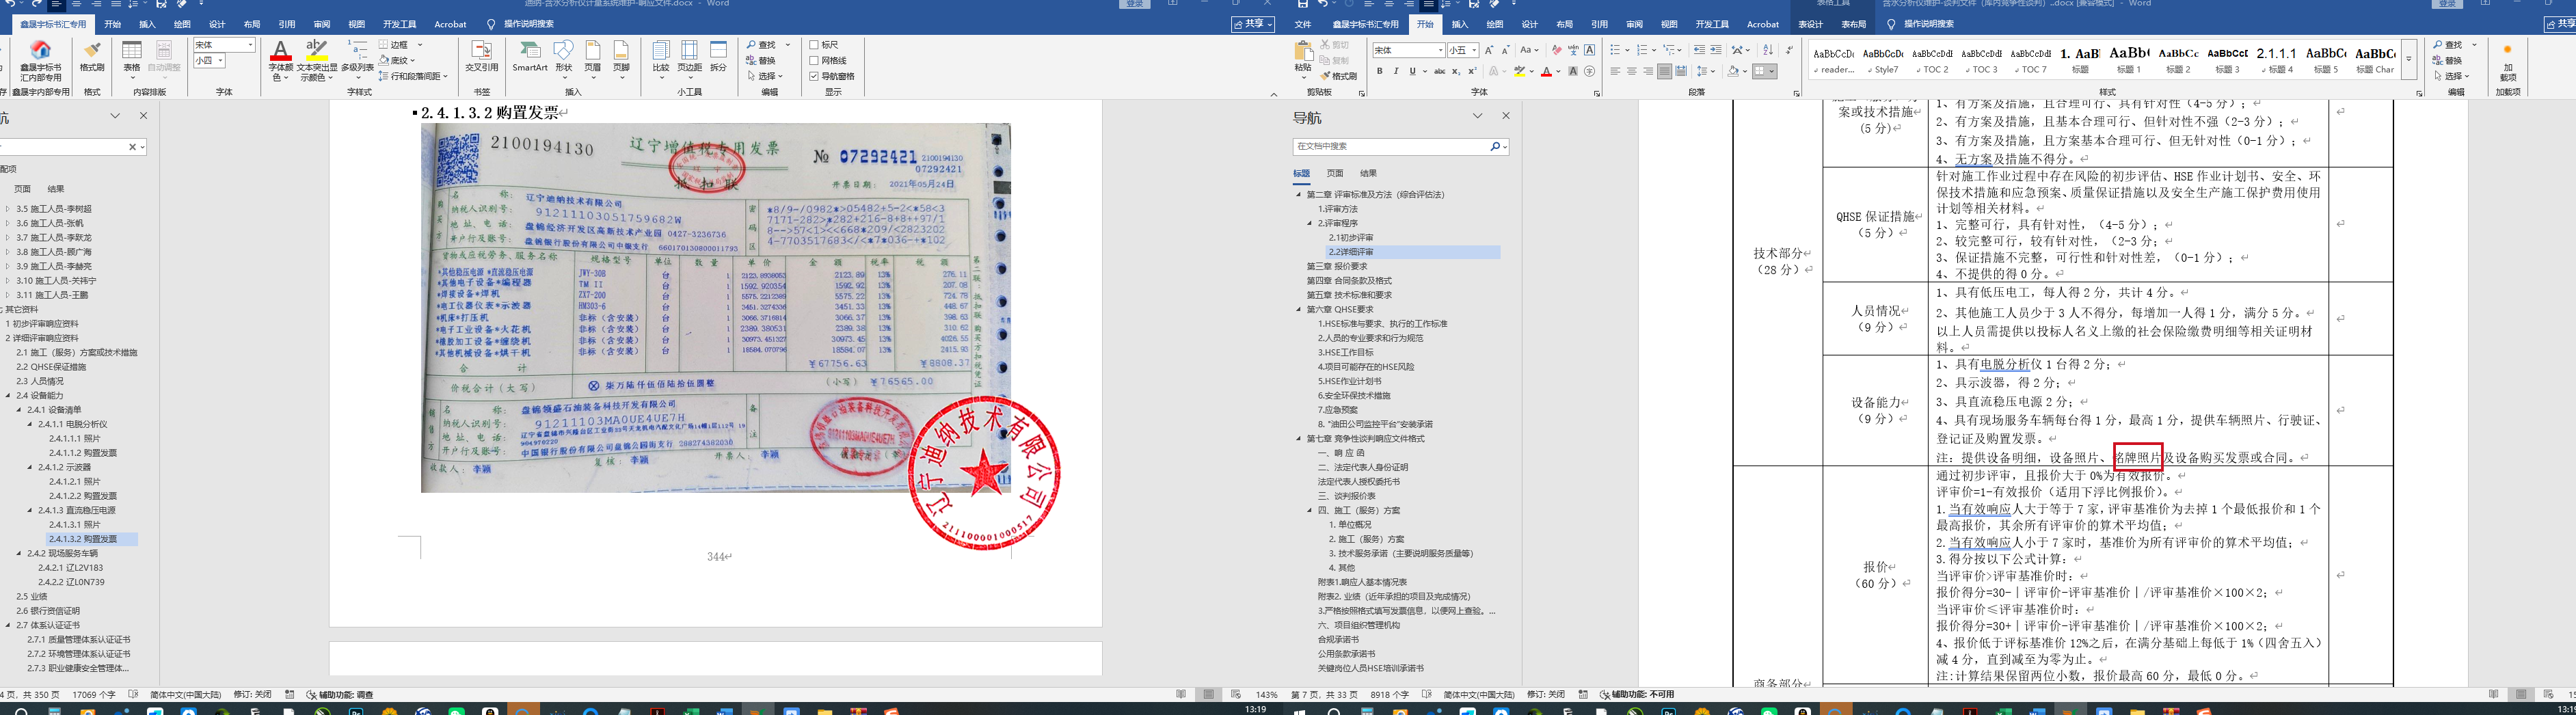The width and height of the screenshot is (2576, 715).
Task: Click the sort A-Z icon
Action: 1767,50
